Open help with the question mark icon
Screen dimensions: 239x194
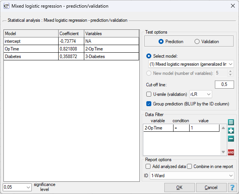(232, 188)
